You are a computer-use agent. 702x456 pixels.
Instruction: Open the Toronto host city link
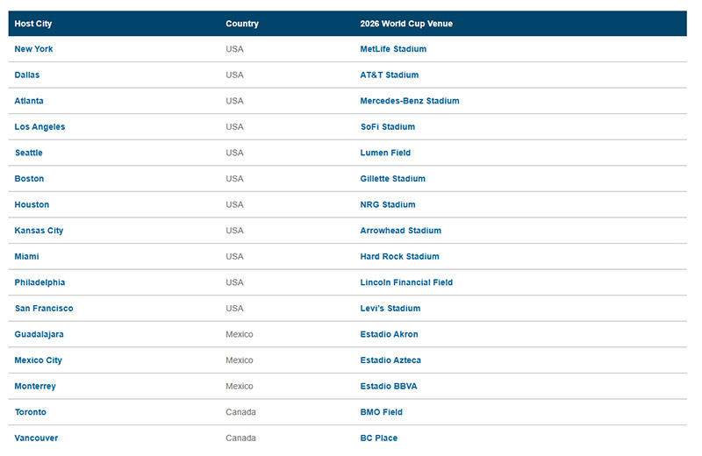[31, 412]
